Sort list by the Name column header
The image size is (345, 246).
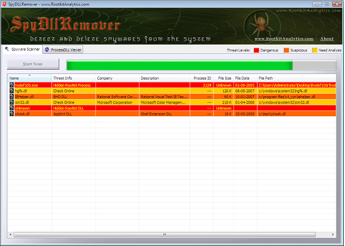pos(29,78)
